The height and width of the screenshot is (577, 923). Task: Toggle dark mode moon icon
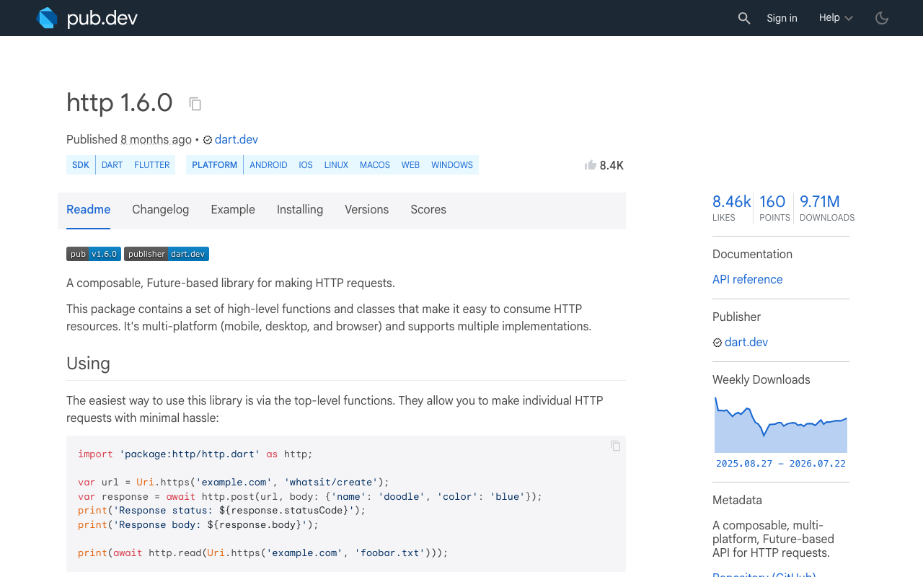point(882,18)
